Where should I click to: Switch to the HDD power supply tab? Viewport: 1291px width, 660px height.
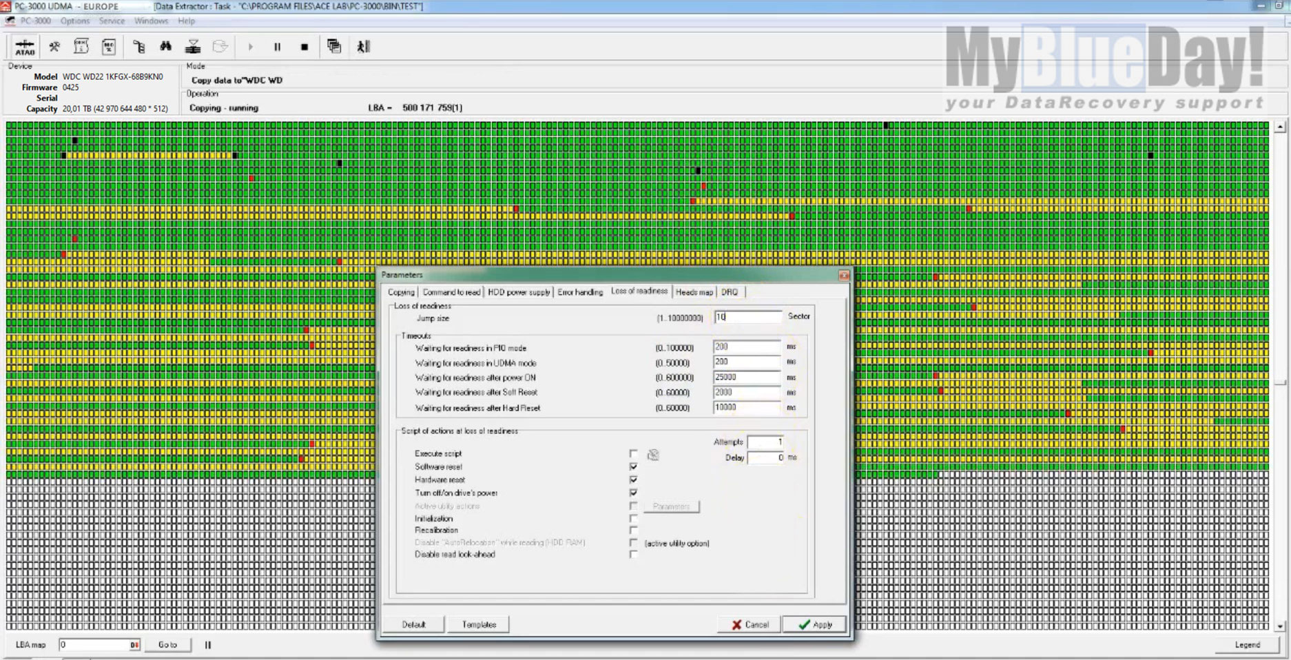pyautogui.click(x=519, y=292)
